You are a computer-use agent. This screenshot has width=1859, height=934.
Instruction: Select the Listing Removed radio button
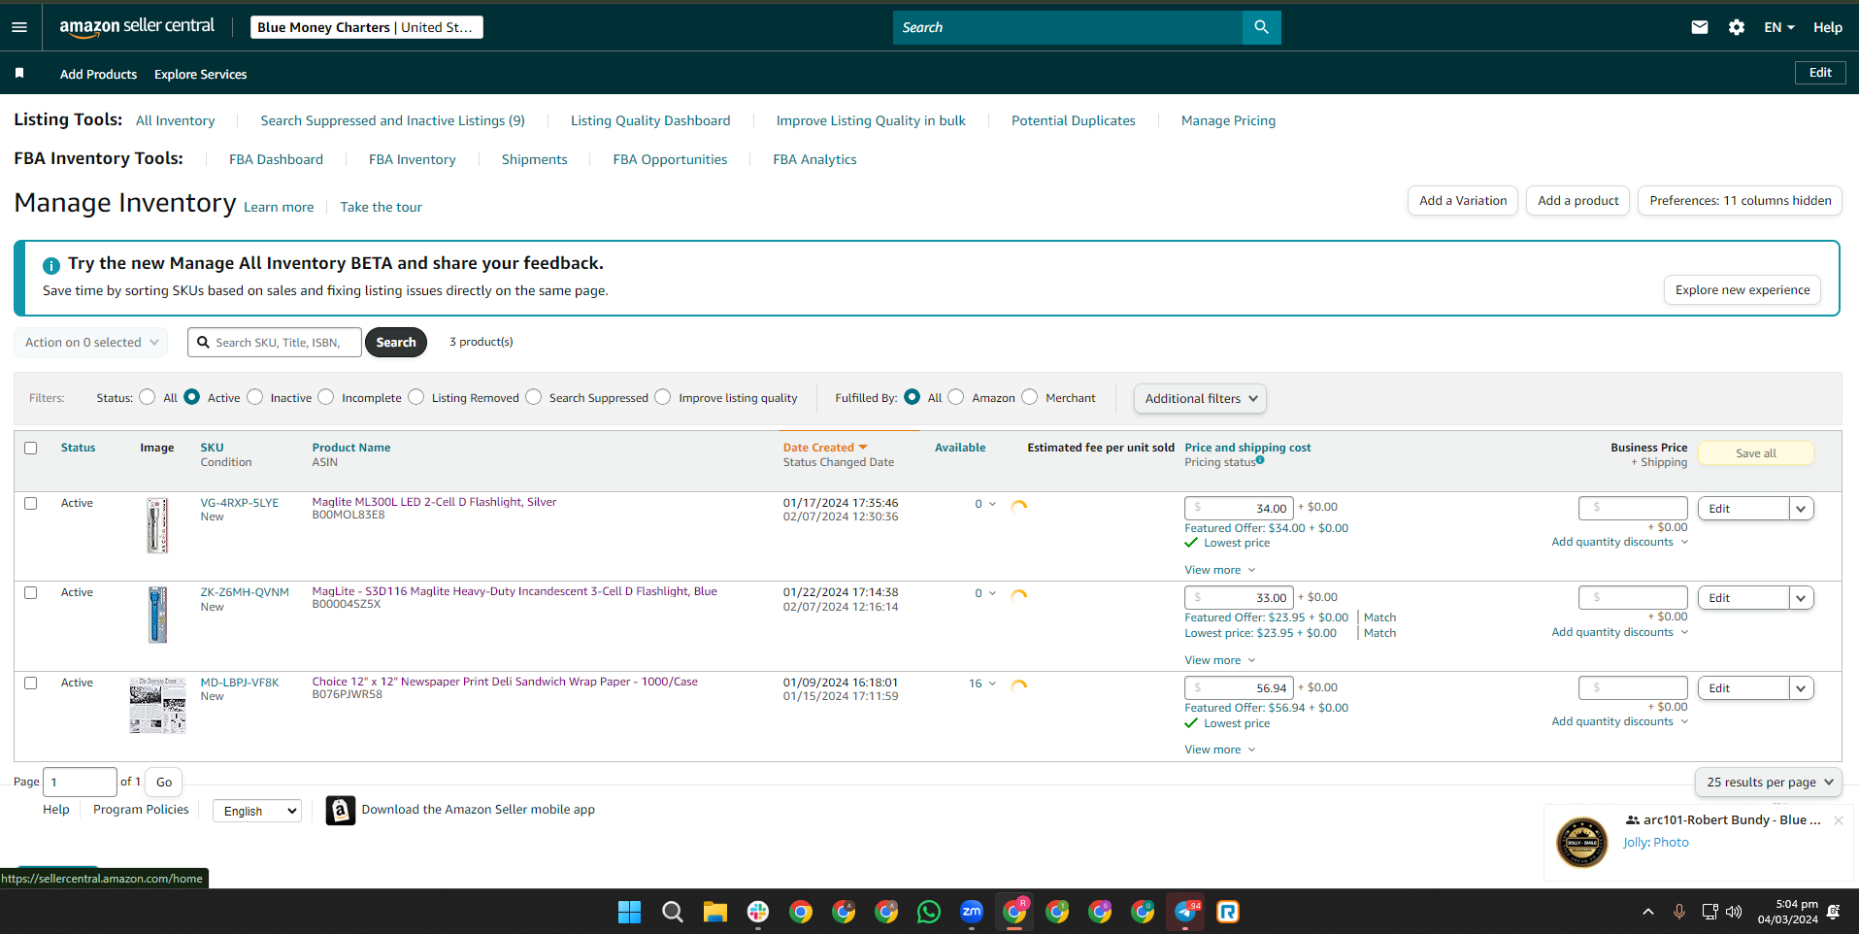coord(416,397)
